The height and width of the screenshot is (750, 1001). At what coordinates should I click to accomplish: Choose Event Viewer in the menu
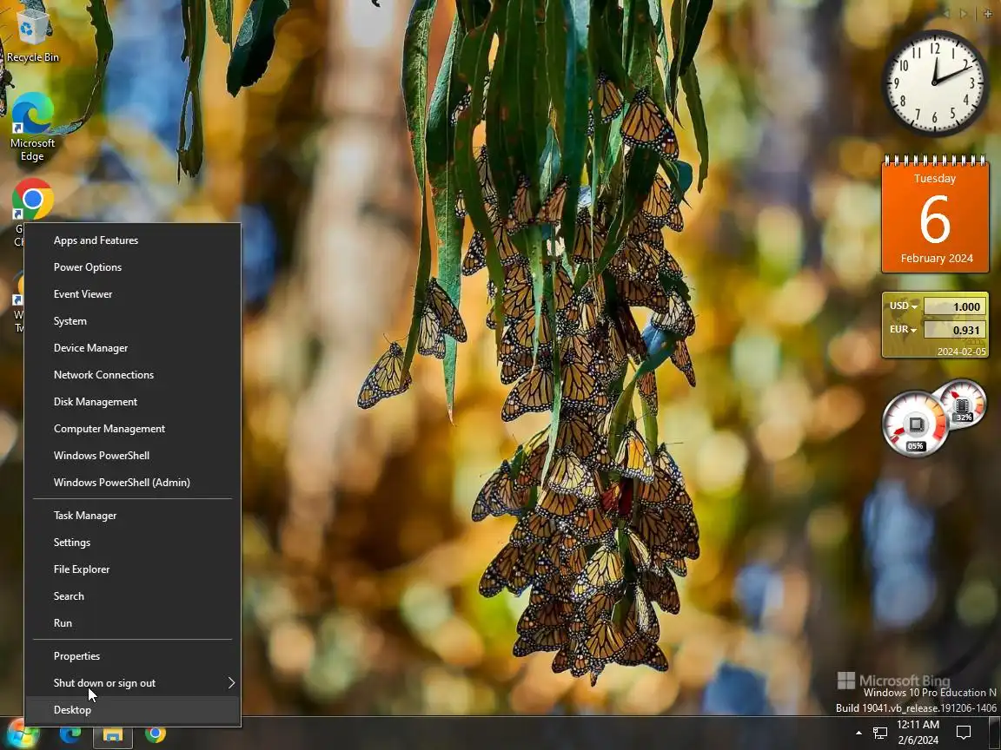coord(133,294)
